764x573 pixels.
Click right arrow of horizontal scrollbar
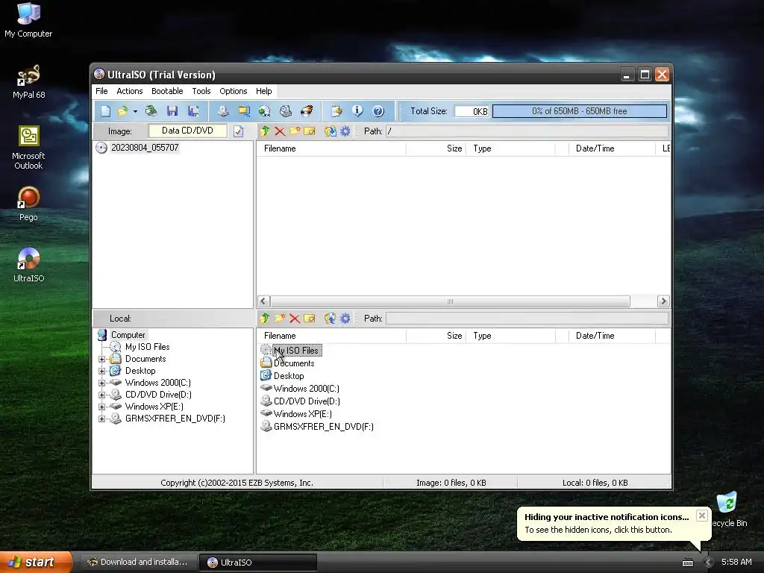(x=663, y=301)
